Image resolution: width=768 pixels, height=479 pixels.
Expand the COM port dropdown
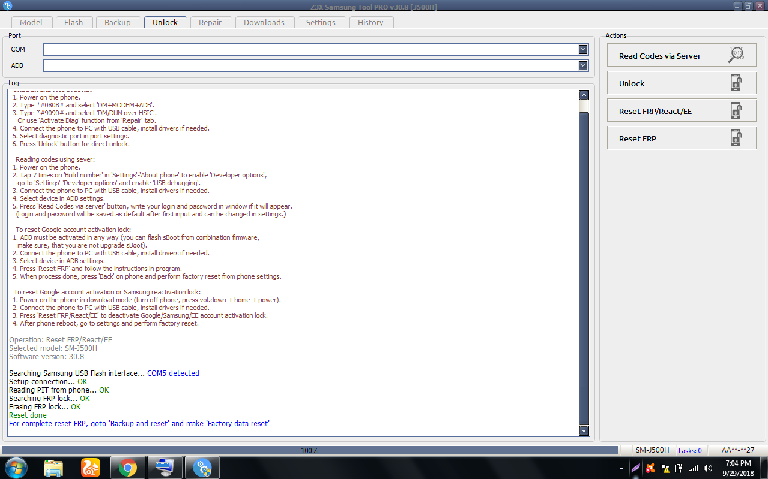pos(582,49)
